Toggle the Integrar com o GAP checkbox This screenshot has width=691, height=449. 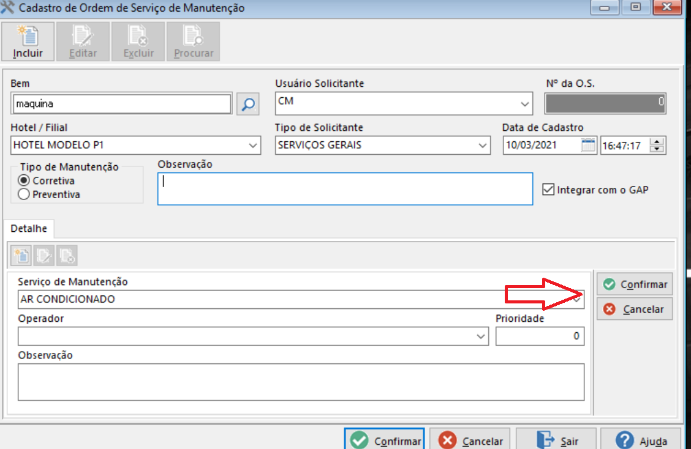(548, 190)
